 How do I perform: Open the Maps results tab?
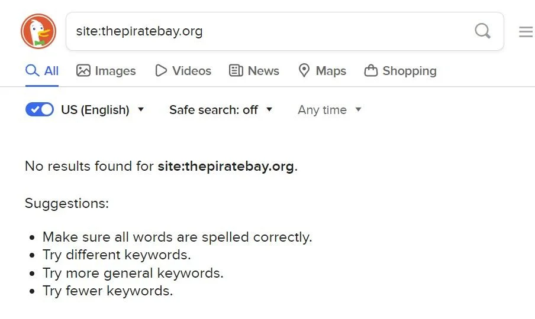coord(322,71)
